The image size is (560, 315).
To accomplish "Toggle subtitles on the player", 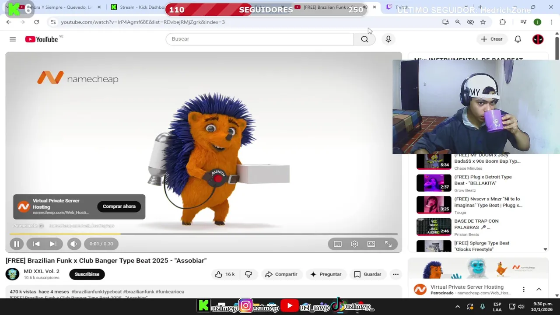I will 338,244.
